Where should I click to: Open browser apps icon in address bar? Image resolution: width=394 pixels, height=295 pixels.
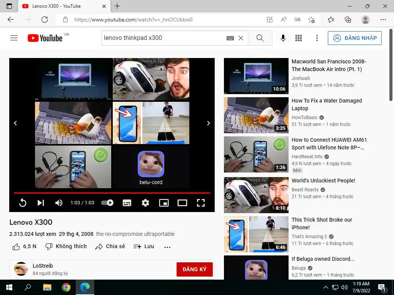coord(270,20)
